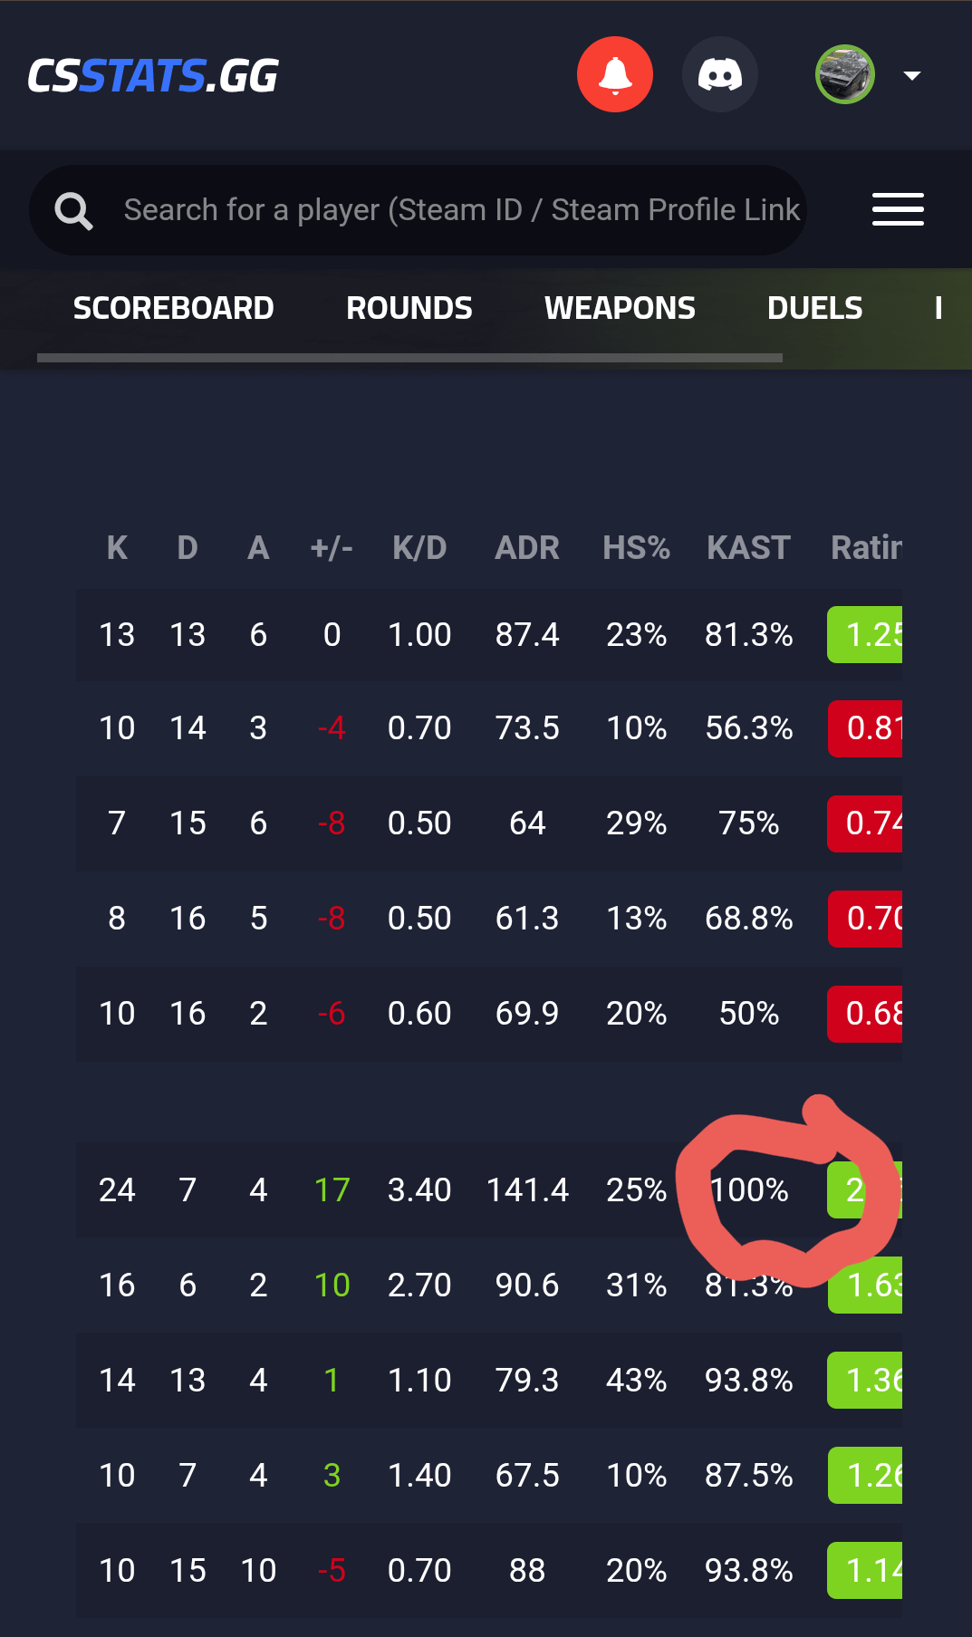Click the red 0.81 rating badge
This screenshot has height=1637, width=972.
pyautogui.click(x=865, y=728)
